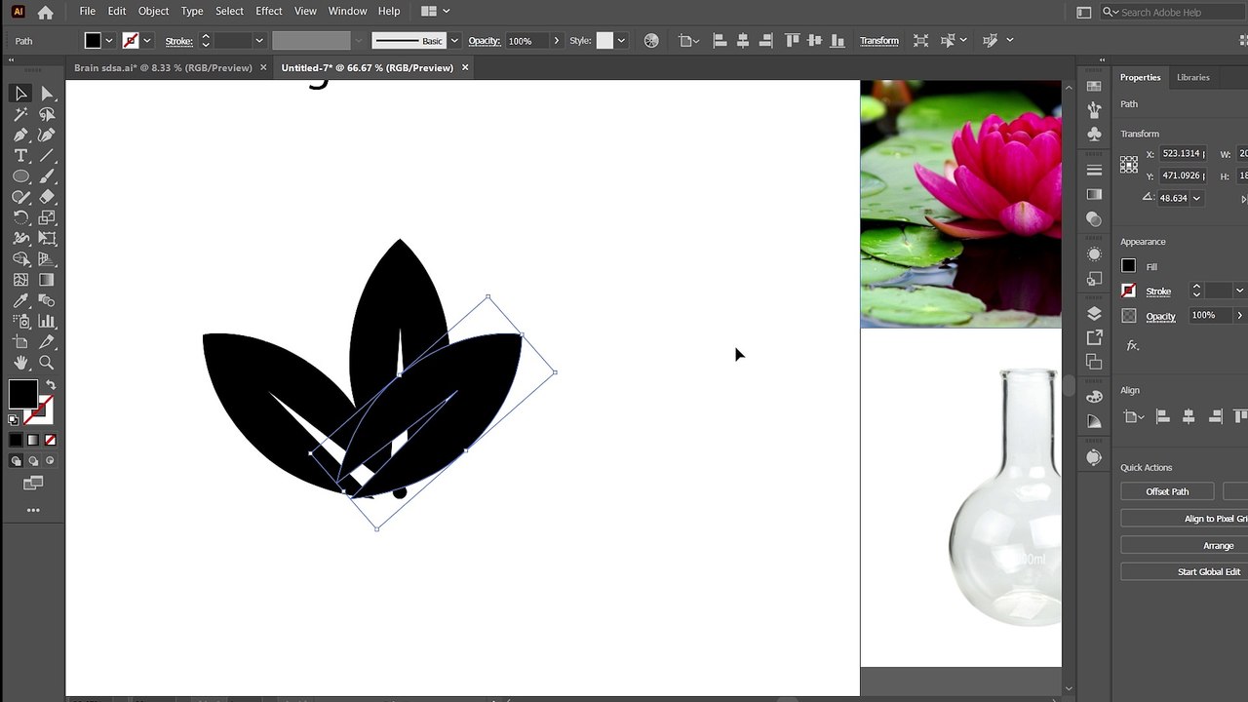This screenshot has height=702, width=1248.
Task: Open the fill color dropdown in control bar
Action: [108, 41]
